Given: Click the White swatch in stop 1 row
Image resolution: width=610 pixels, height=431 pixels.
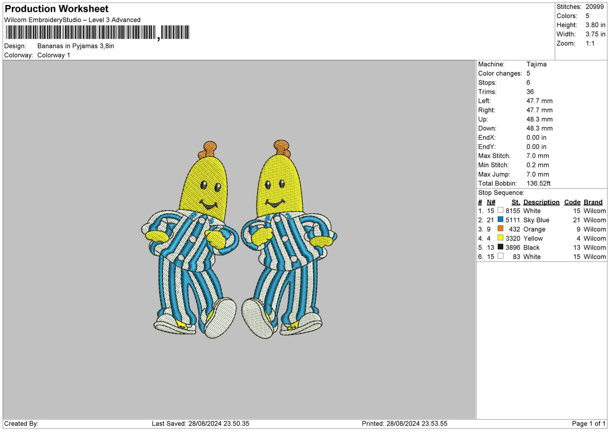Looking at the screenshot, I should point(501,210).
